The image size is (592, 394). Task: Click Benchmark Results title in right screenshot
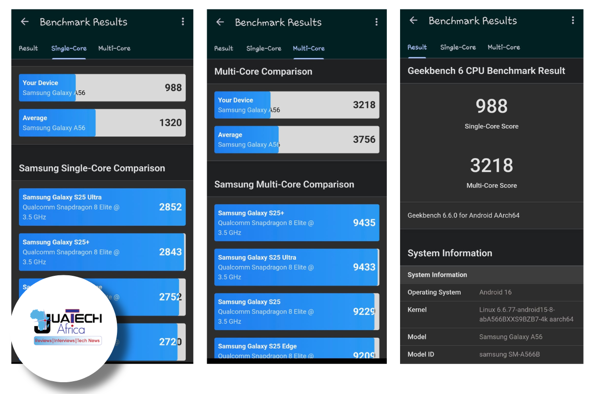click(473, 21)
